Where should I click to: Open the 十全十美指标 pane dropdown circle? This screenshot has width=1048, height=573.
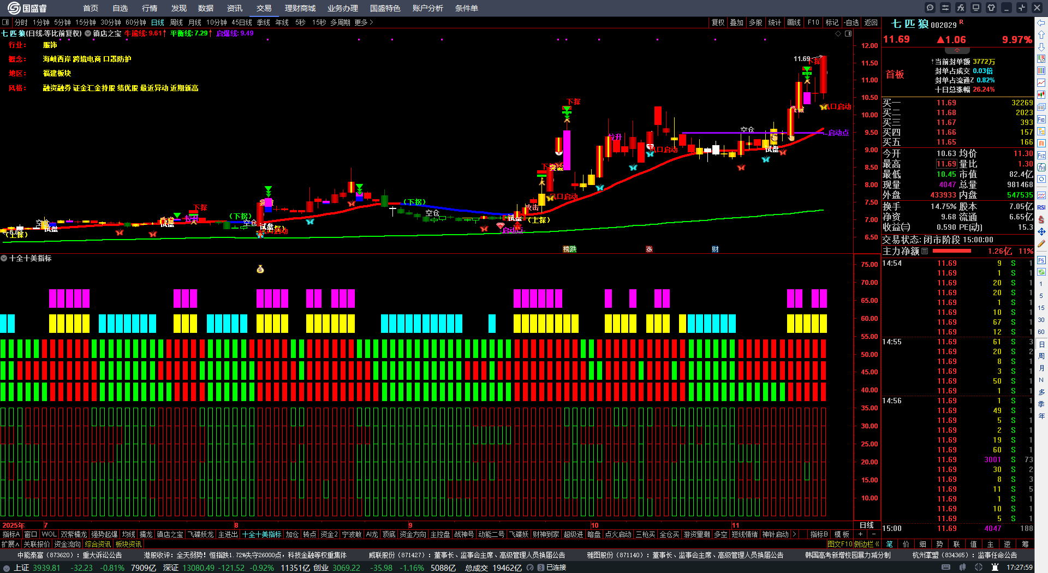point(4,258)
